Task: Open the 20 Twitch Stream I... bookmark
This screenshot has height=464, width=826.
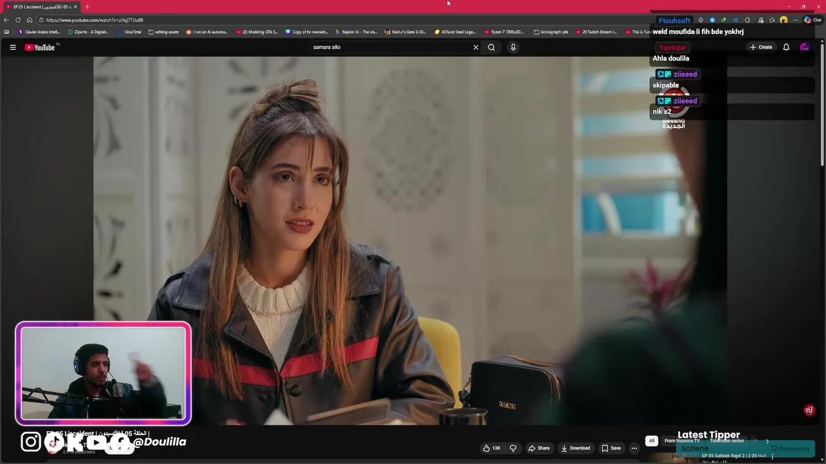Action: pos(596,32)
